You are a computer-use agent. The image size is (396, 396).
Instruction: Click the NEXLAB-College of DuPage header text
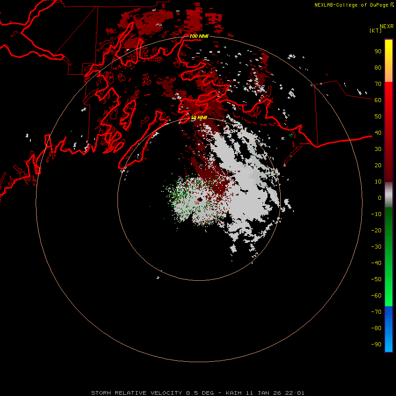tap(351, 5)
